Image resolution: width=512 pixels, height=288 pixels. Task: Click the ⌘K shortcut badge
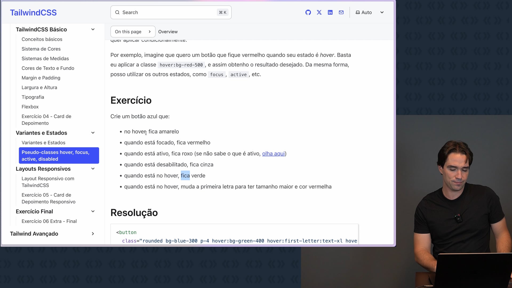pyautogui.click(x=223, y=13)
